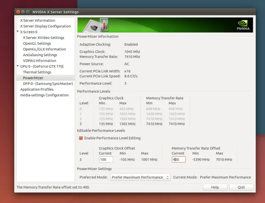Open Antialiasing Settings page
The height and width of the screenshot is (203, 265).
pos(40,55)
